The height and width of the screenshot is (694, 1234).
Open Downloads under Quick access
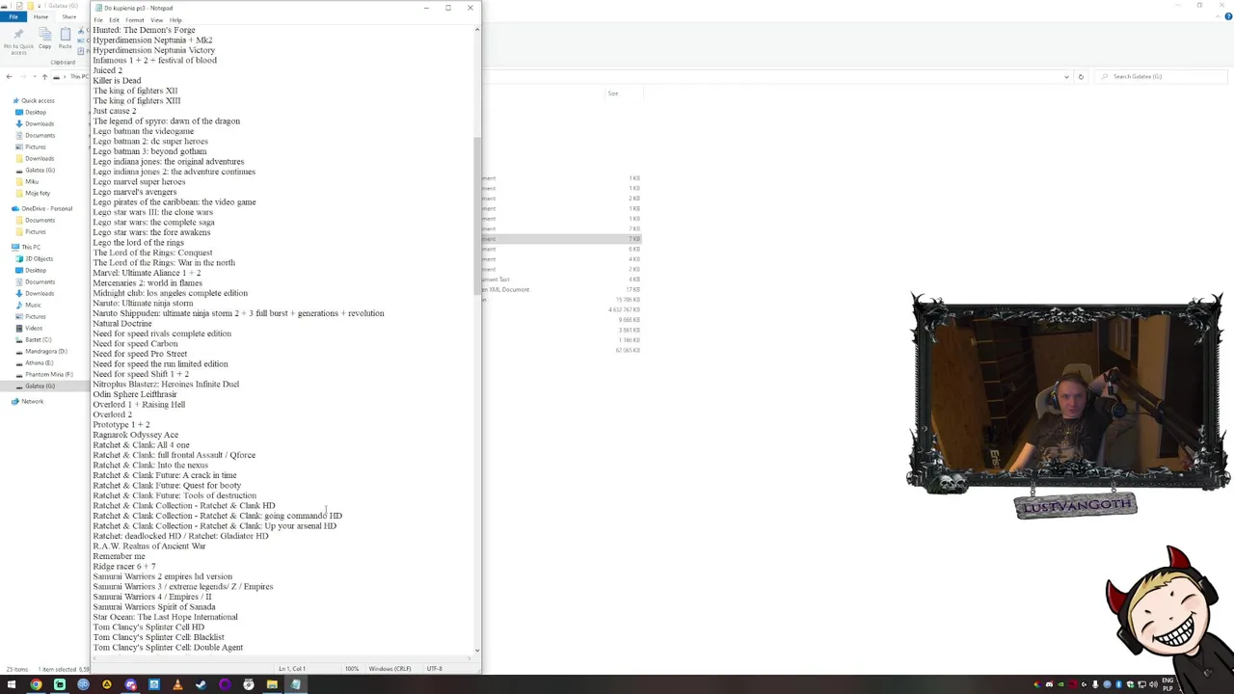40,123
